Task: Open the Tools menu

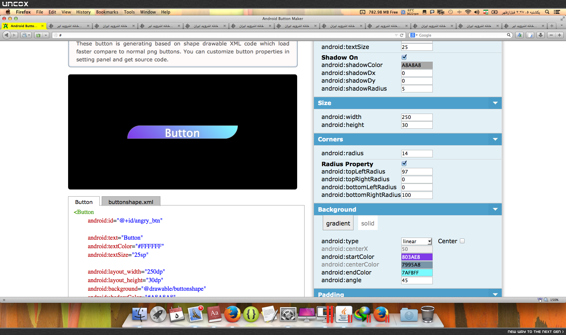Action: (x=129, y=12)
